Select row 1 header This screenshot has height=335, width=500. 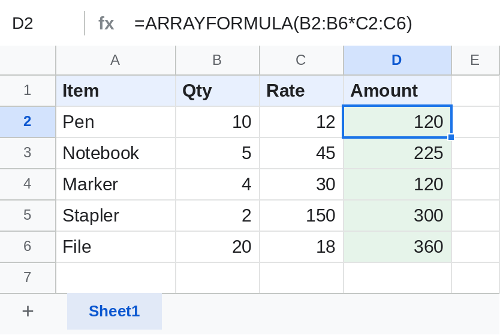point(28,91)
